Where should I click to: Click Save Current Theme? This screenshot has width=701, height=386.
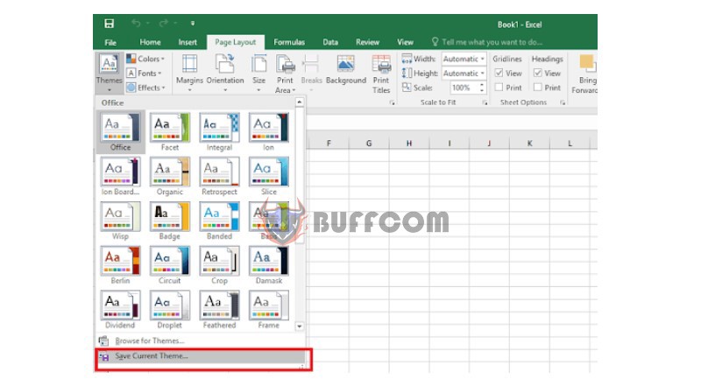point(202,356)
